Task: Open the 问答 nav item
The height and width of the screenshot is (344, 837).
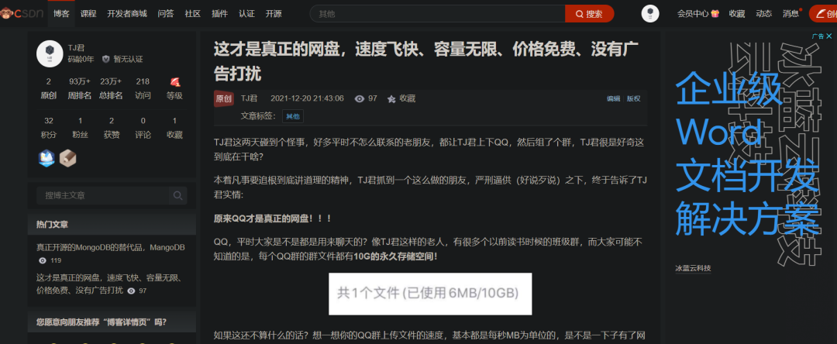Action: [166, 14]
